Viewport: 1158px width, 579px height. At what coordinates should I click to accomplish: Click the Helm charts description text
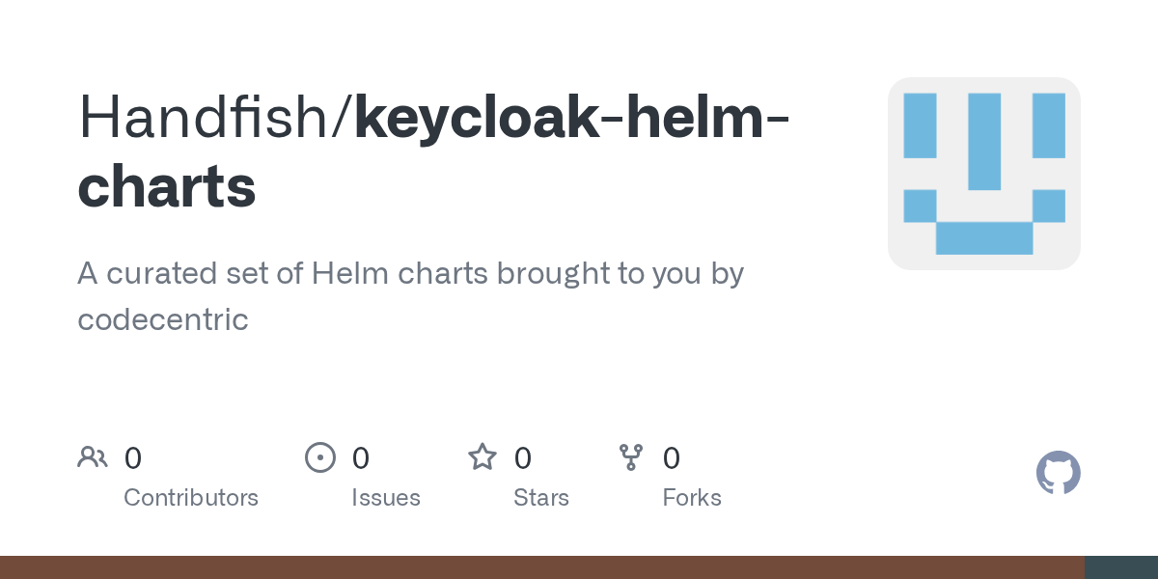coord(411,296)
